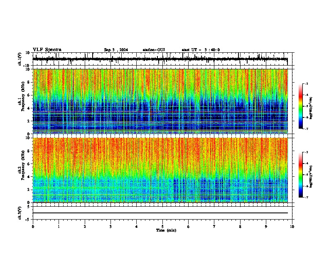Click the "start UT = 3 : 40: 0" text
329x254 pixels.
pyautogui.click(x=201, y=50)
